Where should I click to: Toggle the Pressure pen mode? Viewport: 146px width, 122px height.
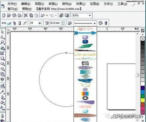(x=25, y=23)
